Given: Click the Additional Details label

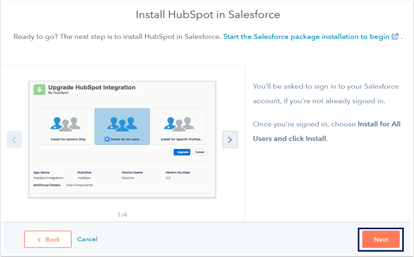Looking at the screenshot, I should (x=47, y=185).
